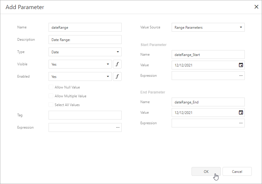Open the expression editor (f) for Visible
262x184 pixels.
117,64
